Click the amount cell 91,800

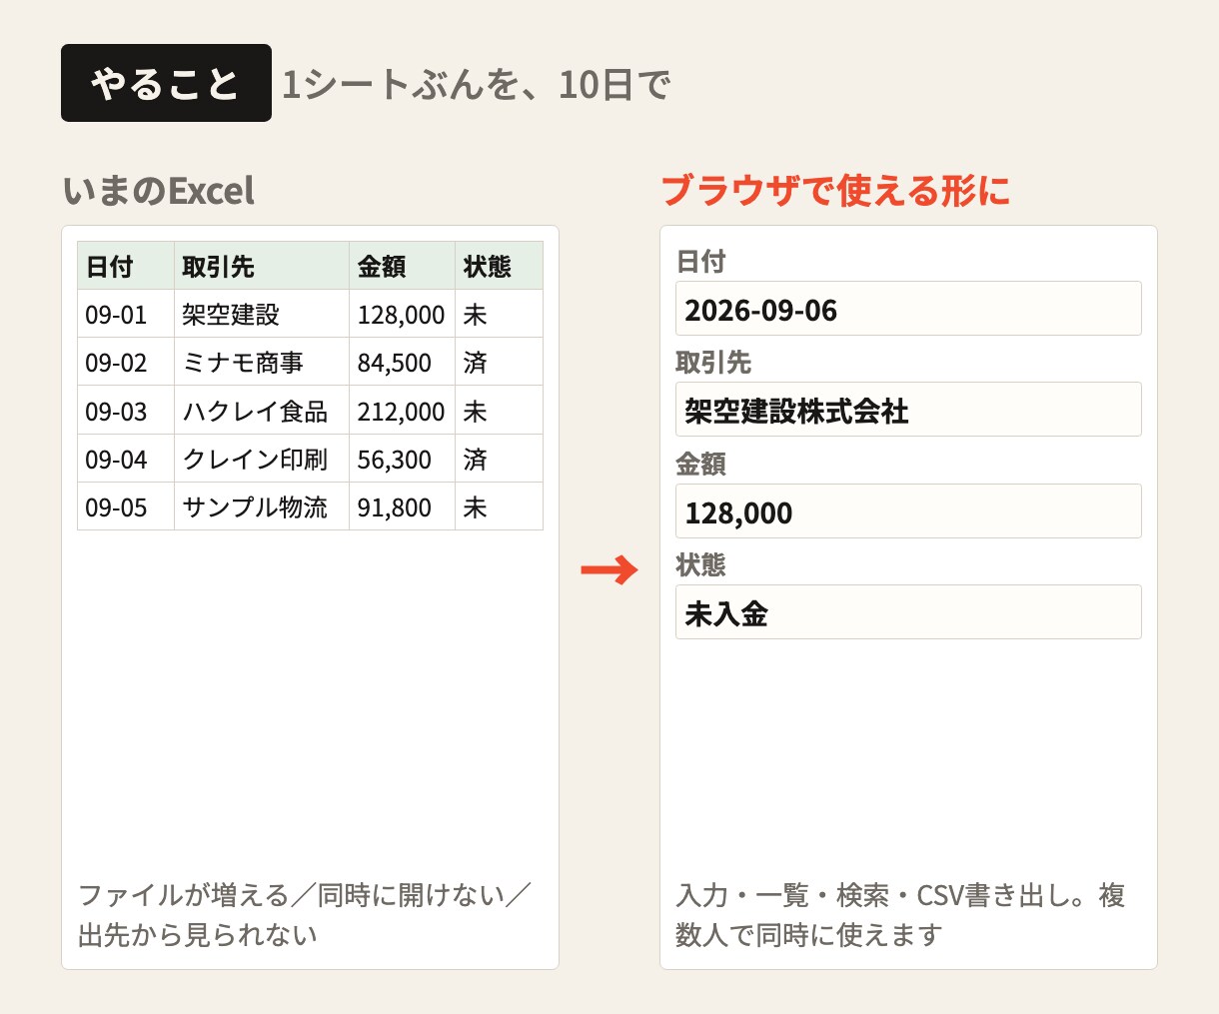403,507
